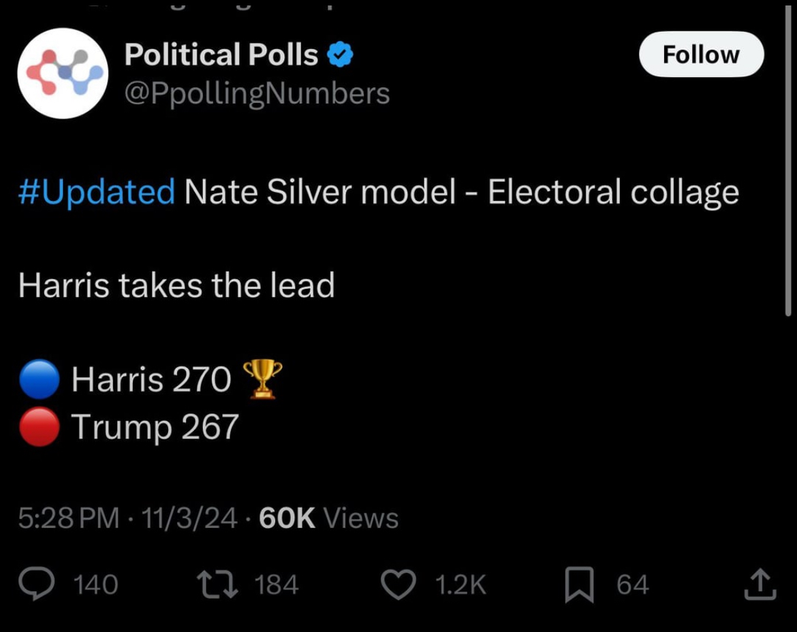
Task: Bookmark this tweet
Action: (x=578, y=585)
